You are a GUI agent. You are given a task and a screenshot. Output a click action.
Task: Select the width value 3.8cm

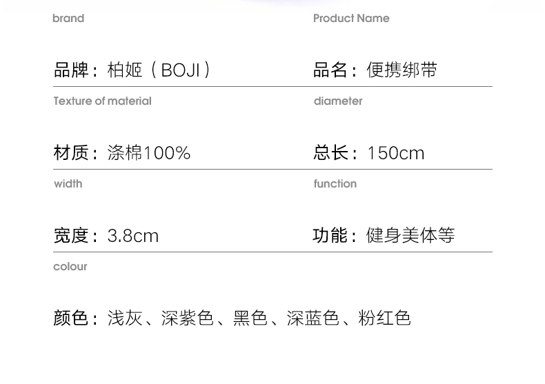[x=133, y=236]
